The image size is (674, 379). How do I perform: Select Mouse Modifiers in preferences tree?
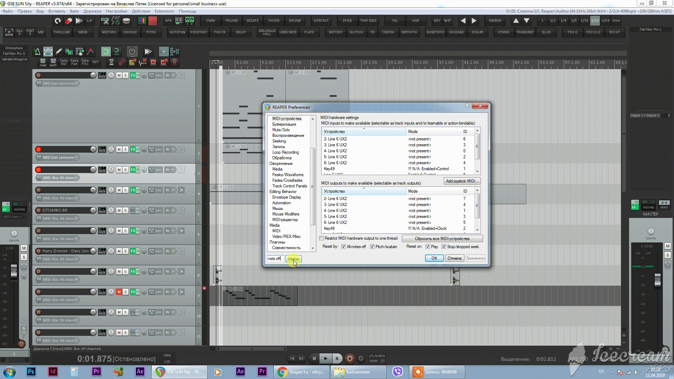(285, 214)
